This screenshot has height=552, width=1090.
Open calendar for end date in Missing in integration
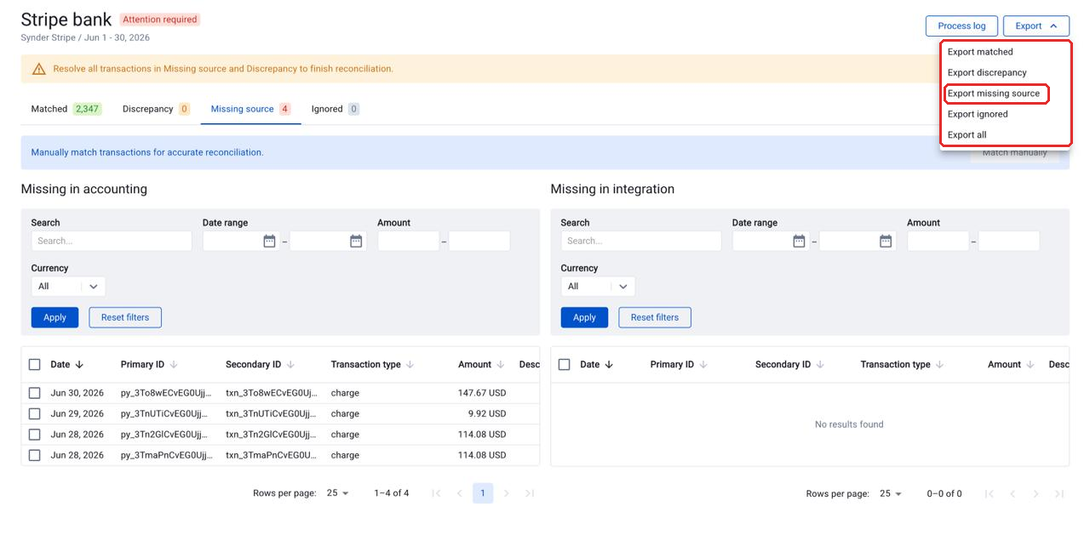click(886, 242)
